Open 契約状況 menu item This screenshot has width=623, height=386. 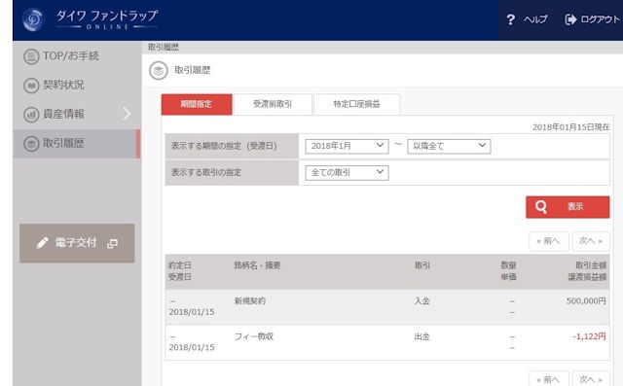point(77,86)
